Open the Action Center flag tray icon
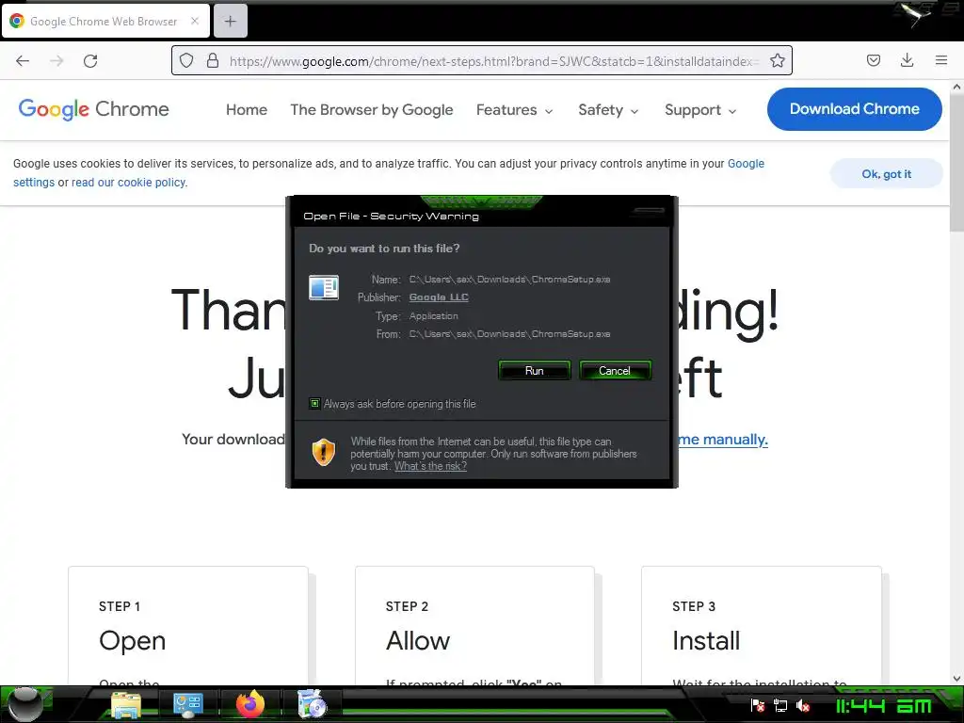This screenshot has height=723, width=964. [758, 706]
